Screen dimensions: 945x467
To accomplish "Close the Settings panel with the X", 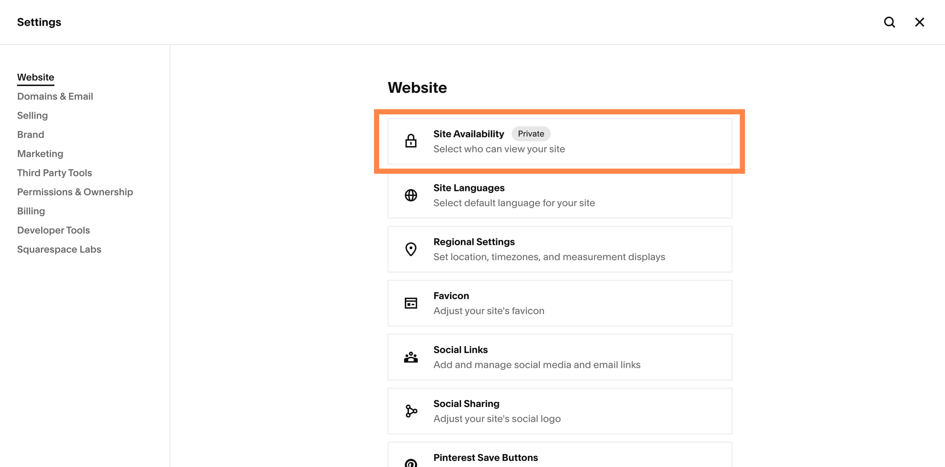I will (x=920, y=22).
